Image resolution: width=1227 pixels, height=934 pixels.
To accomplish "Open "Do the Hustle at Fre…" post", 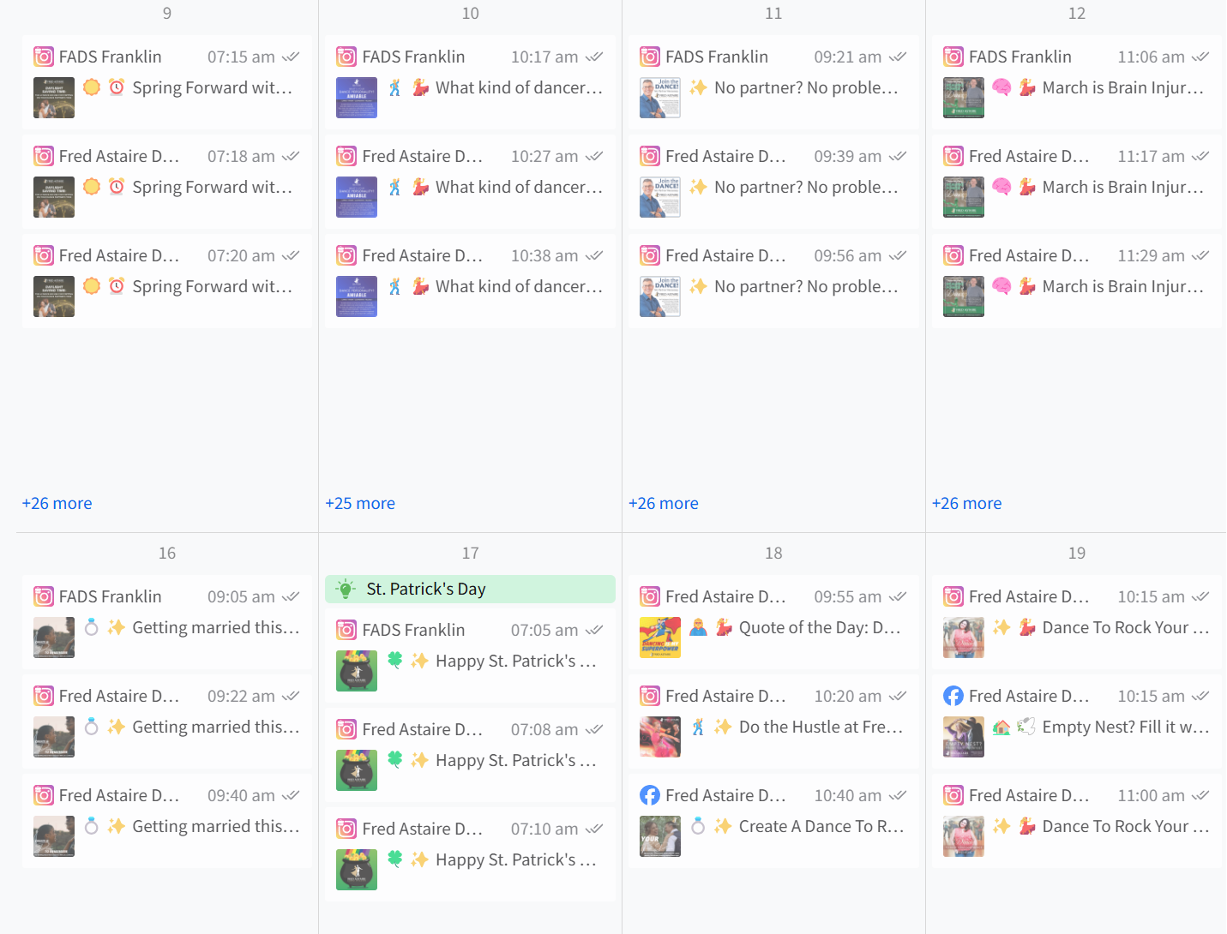I will tap(821, 727).
